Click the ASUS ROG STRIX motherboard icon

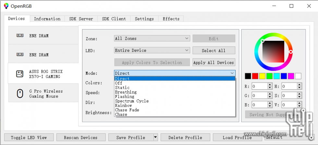pyautogui.click(x=20, y=74)
